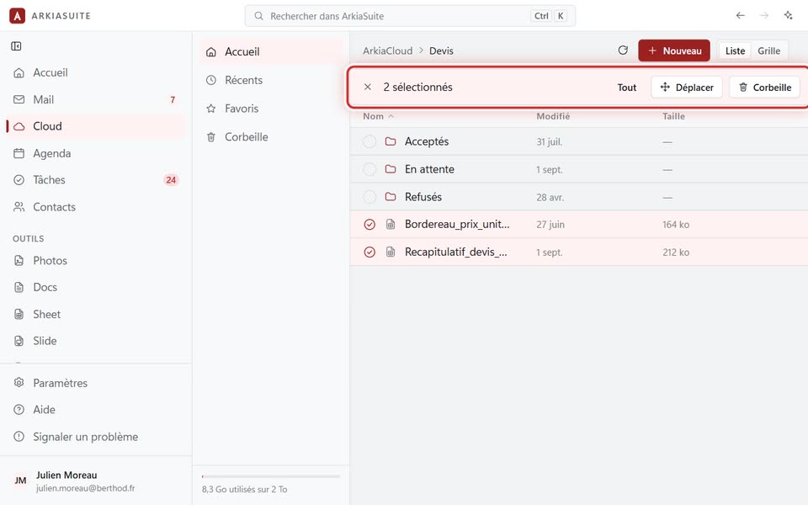Open Agenda from the sidebar
Image resolution: width=808 pixels, height=505 pixels.
click(x=96, y=153)
